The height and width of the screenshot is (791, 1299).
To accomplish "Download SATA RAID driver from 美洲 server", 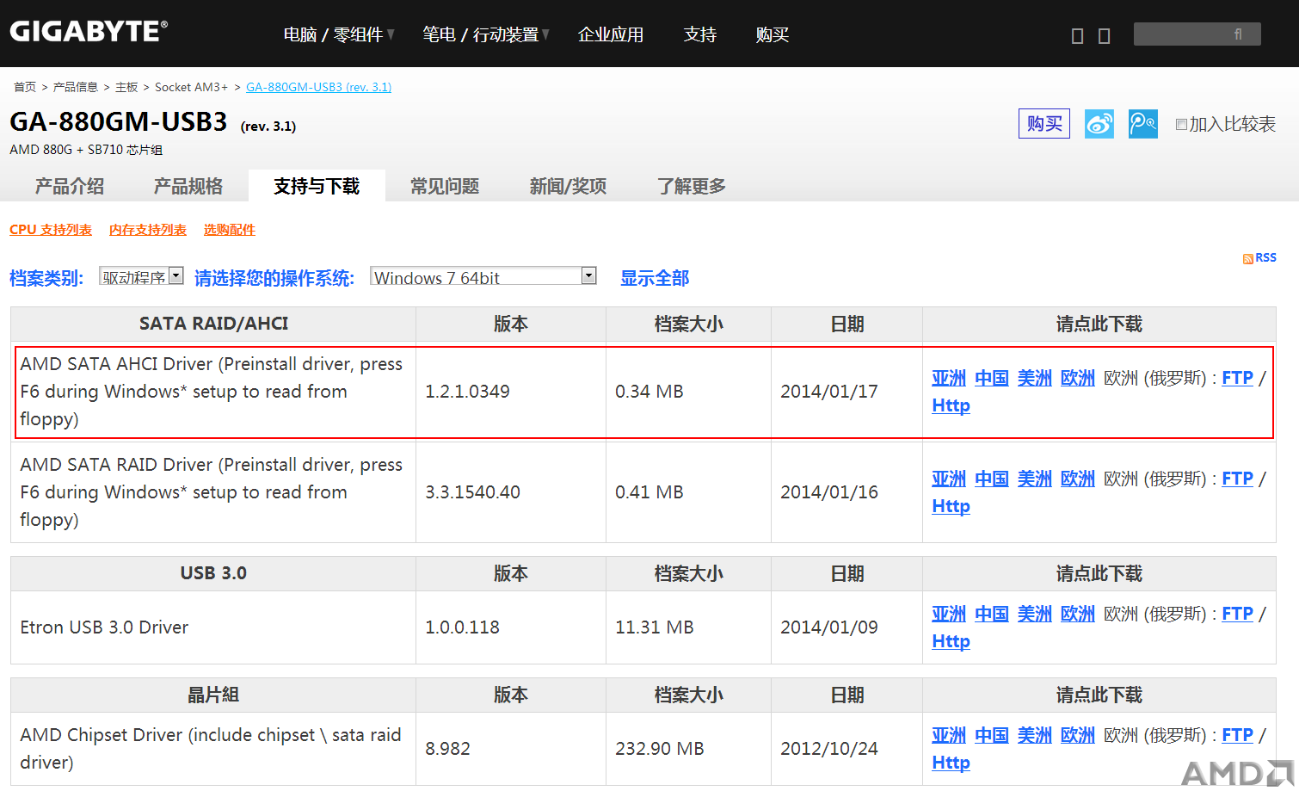I will tap(1035, 479).
